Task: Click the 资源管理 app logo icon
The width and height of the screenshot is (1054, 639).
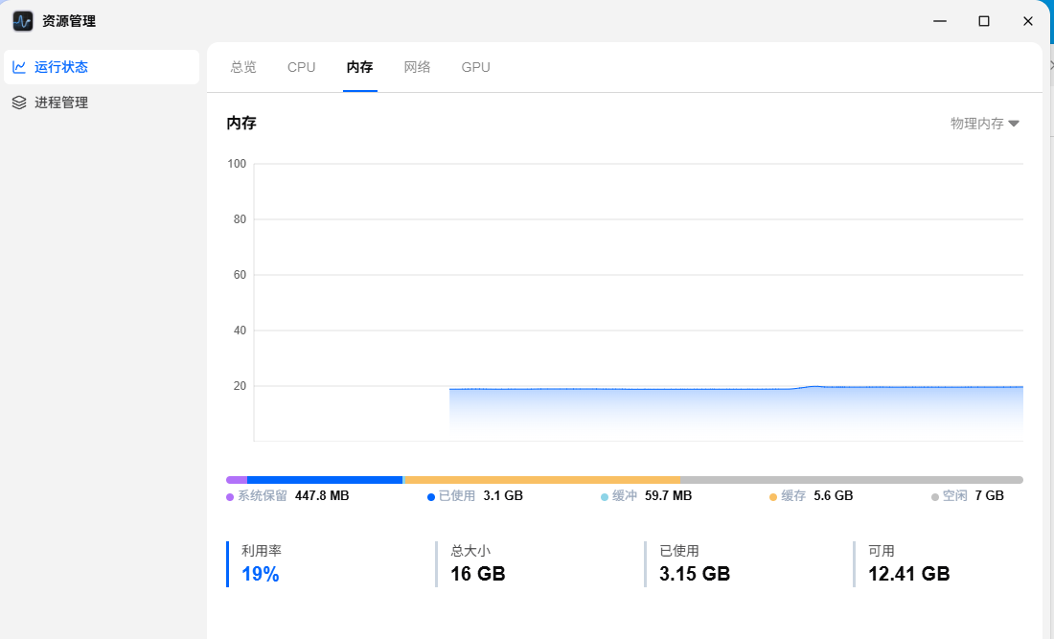Action: tap(23, 21)
